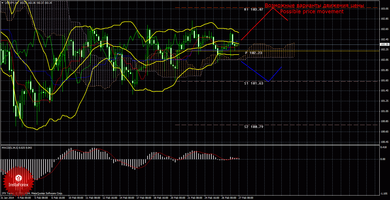Select the R1 103.07 resistance label
Image resolution: width=390 pixels, height=200 pixels.
click(253, 9)
